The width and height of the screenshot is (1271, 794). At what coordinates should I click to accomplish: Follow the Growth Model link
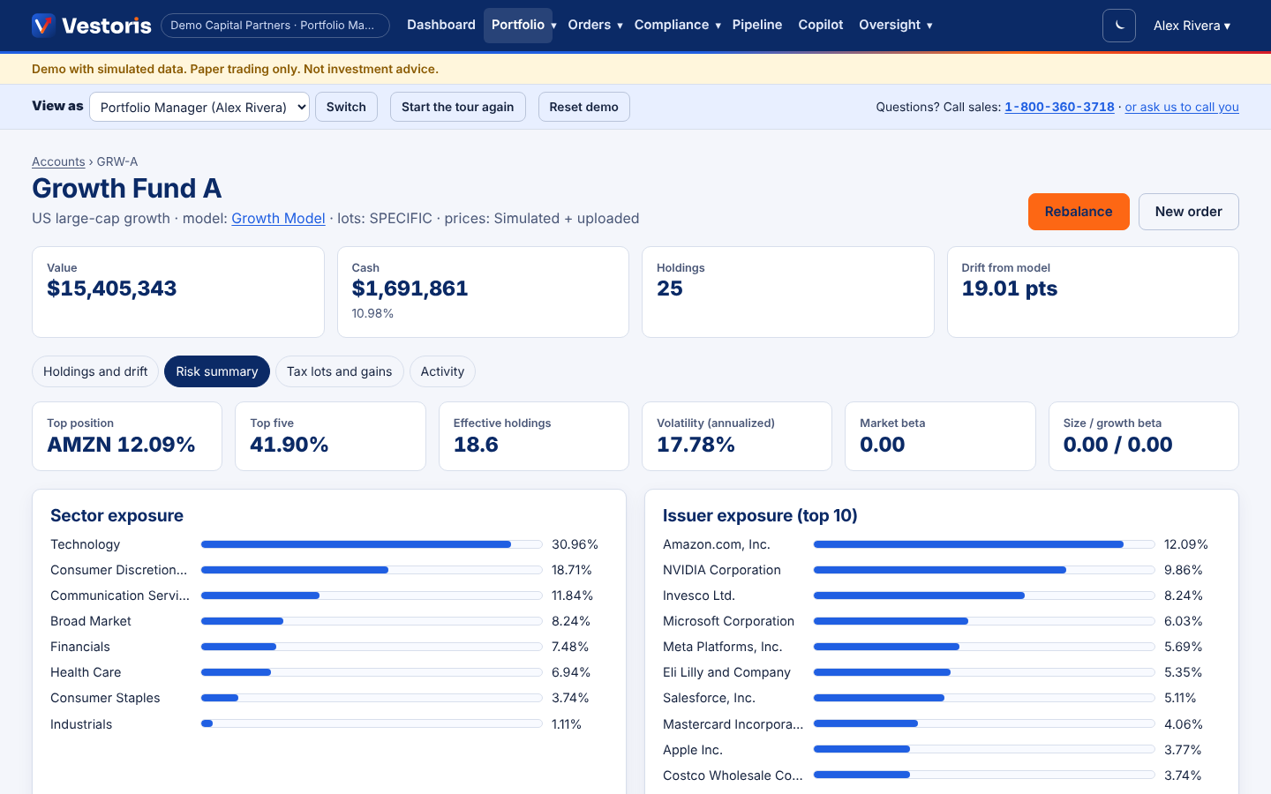[x=278, y=218]
